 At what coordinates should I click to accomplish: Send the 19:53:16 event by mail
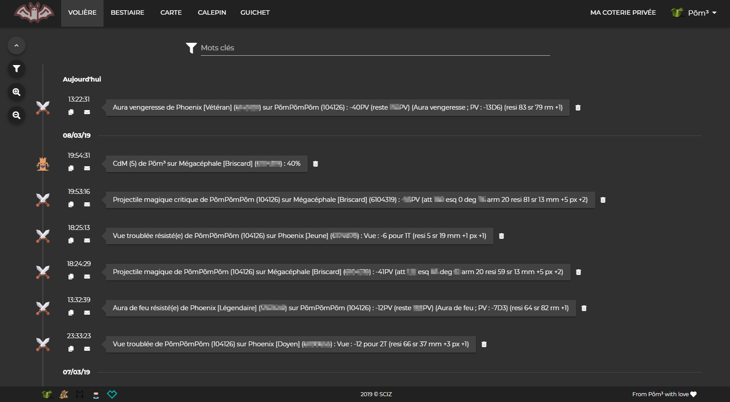tap(87, 205)
